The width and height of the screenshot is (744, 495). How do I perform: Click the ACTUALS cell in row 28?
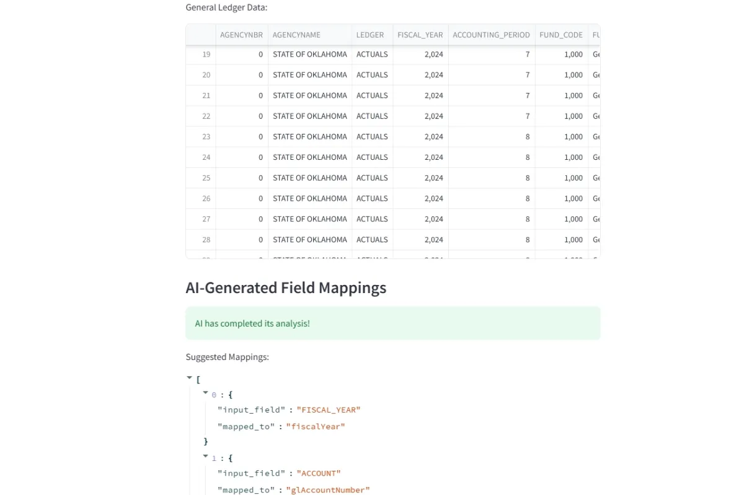point(373,240)
